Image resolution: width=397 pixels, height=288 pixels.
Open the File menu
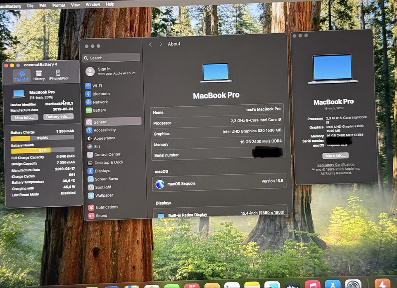[x=31, y=5]
